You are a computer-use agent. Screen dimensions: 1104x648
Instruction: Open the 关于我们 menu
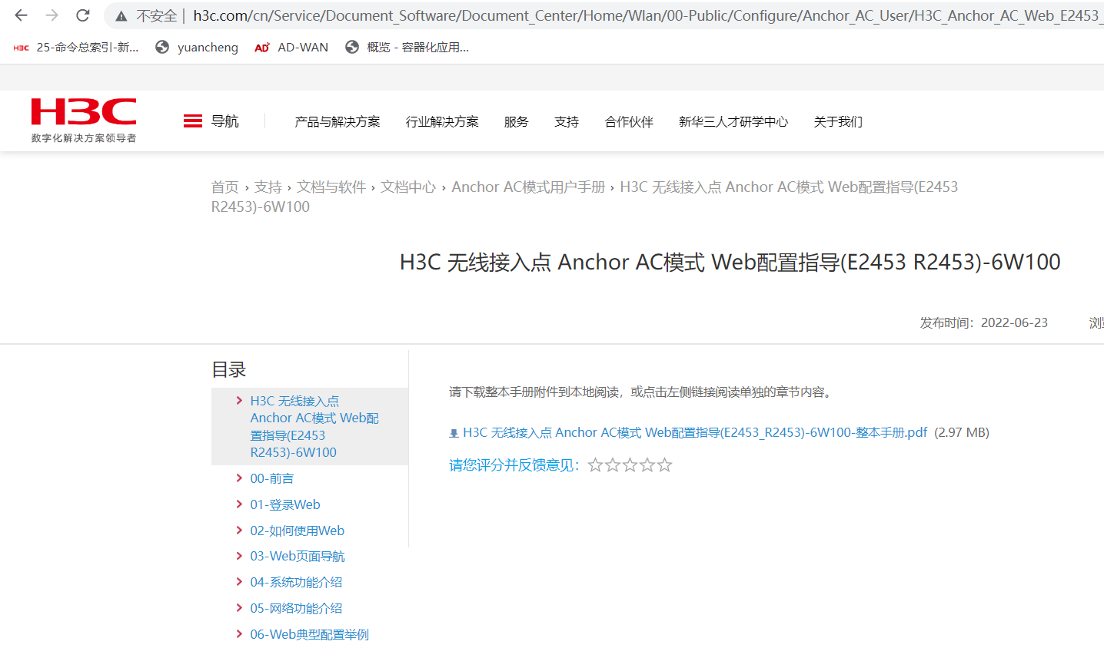coord(838,122)
